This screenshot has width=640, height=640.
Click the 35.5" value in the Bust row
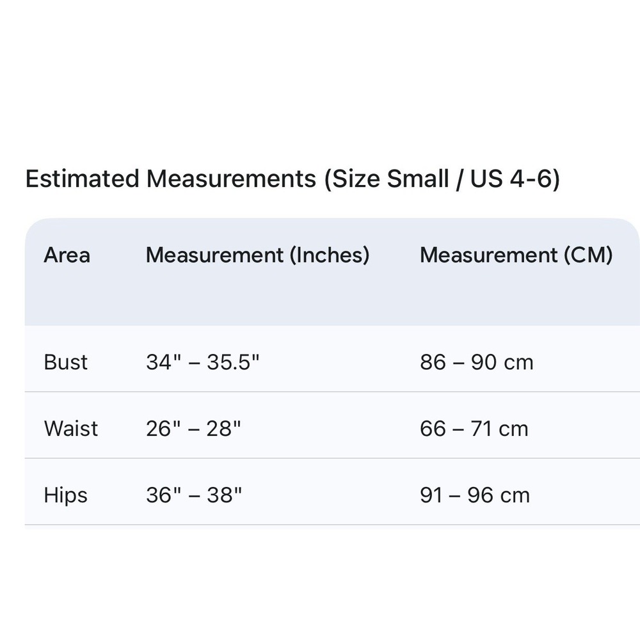tap(233, 362)
